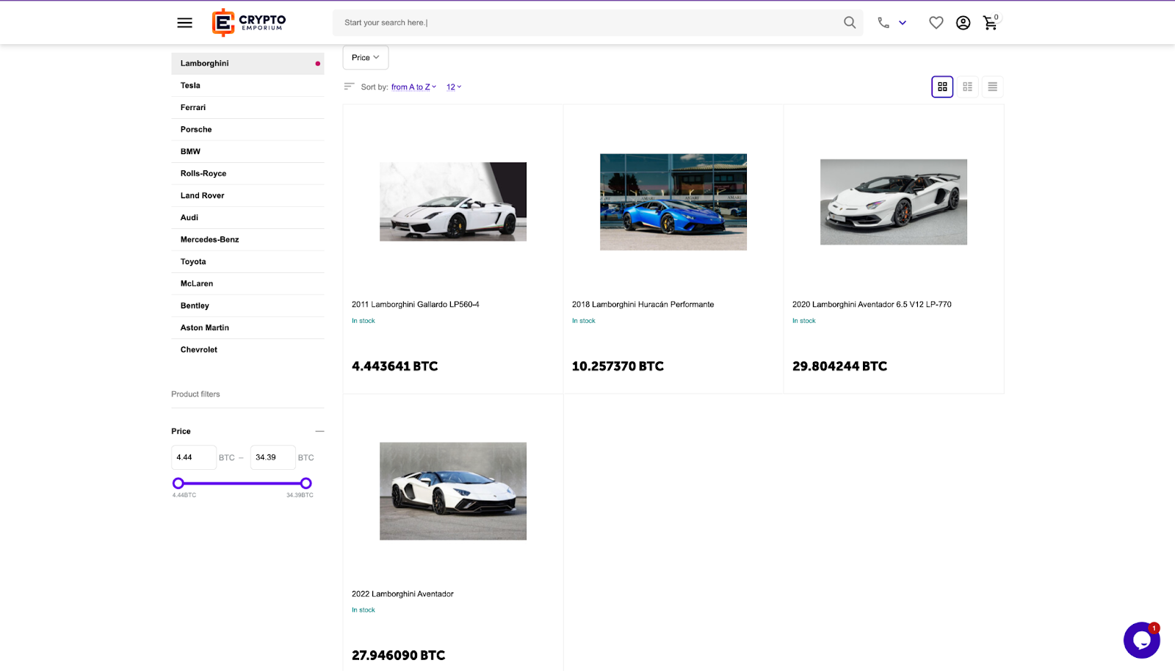
Task: Expand the phone contact dropdown arrow
Action: [x=903, y=23]
